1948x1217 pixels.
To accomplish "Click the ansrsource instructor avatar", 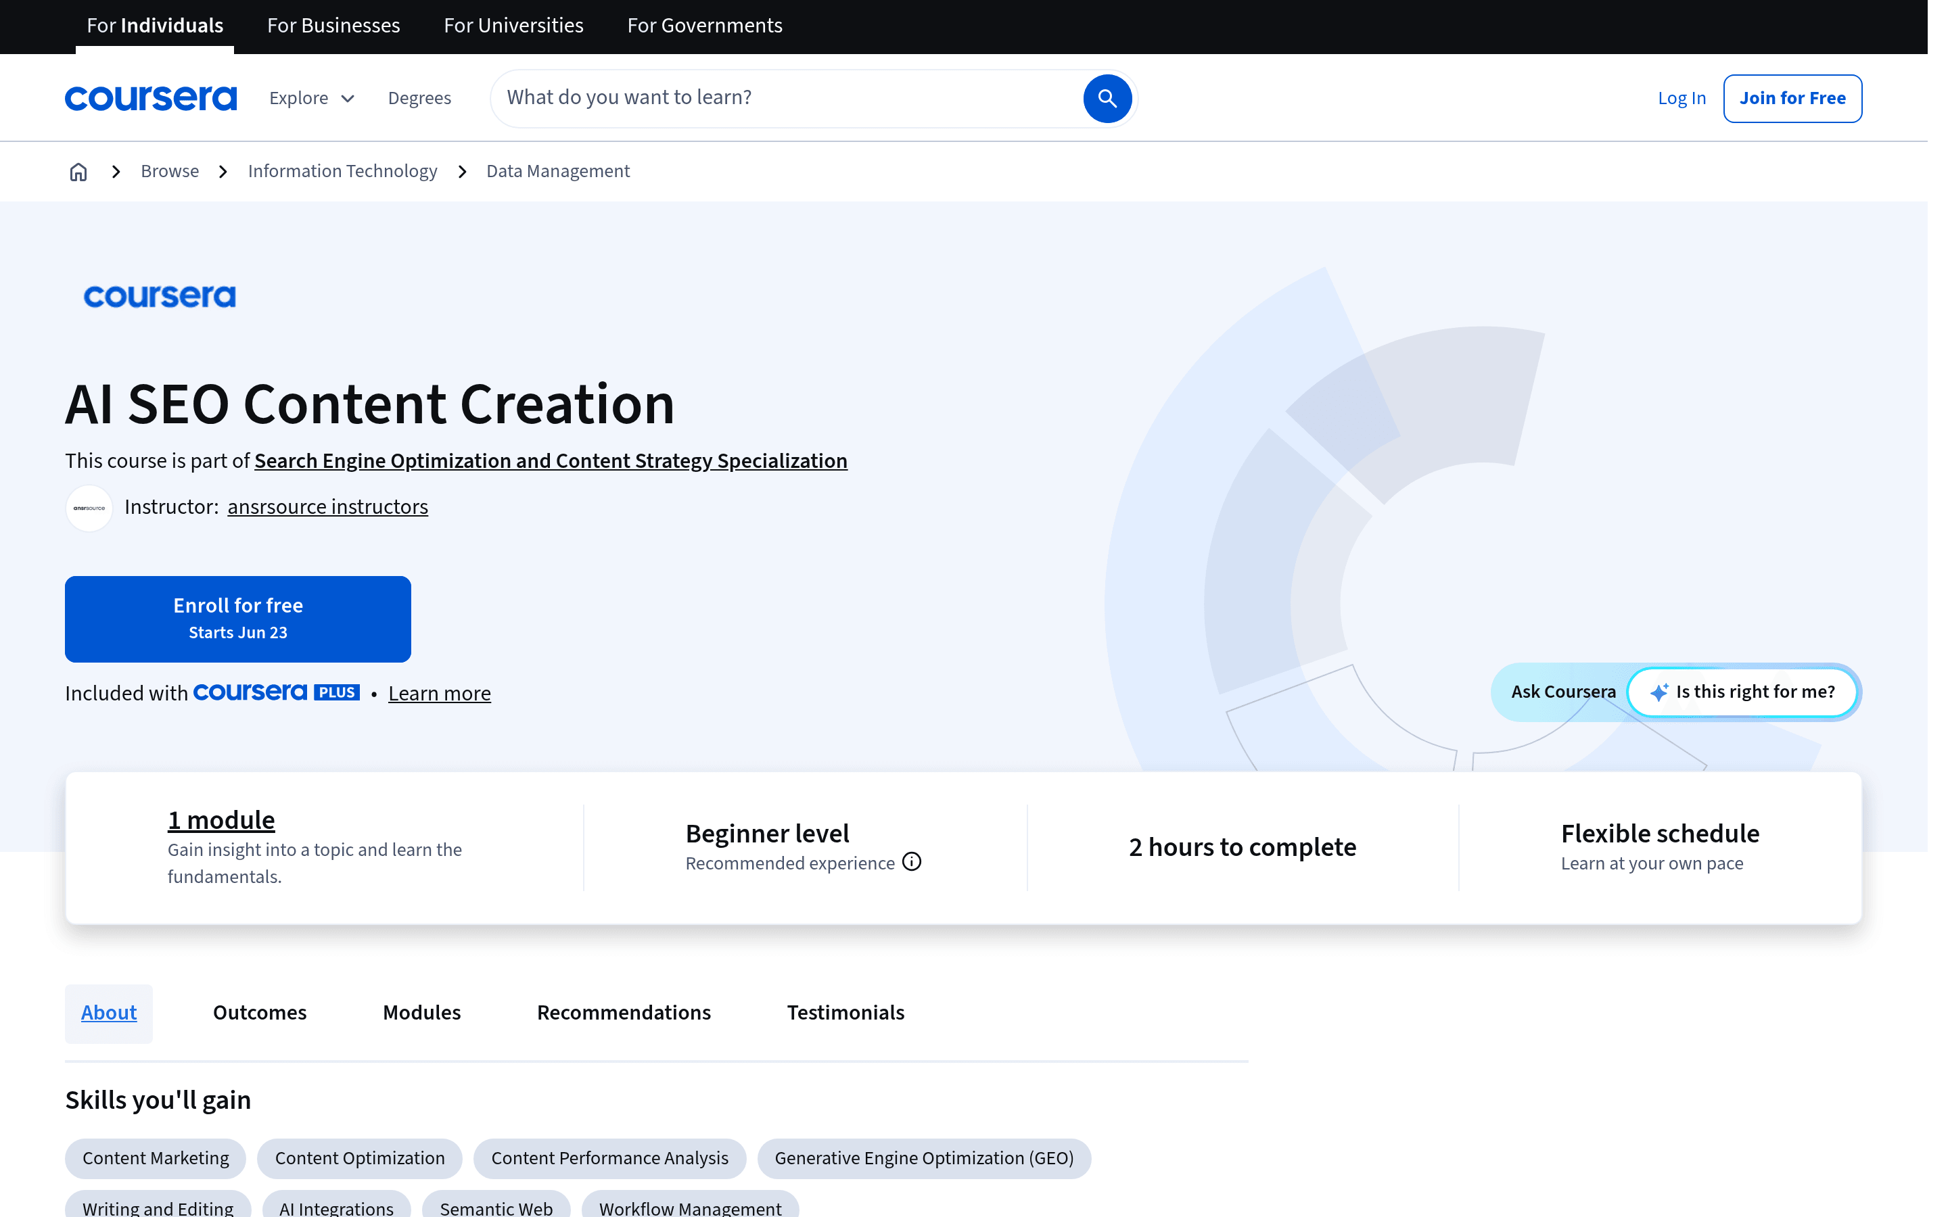I will (x=89, y=508).
